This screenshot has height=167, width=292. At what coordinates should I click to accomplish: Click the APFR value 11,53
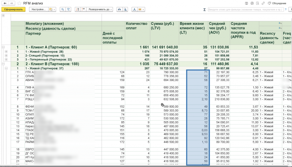[x=254, y=47]
